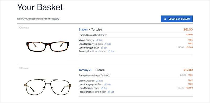Remove the Brazen Tortoise glasses from basket
Viewport: 210px width, 103px height.
click(x=24, y=28)
